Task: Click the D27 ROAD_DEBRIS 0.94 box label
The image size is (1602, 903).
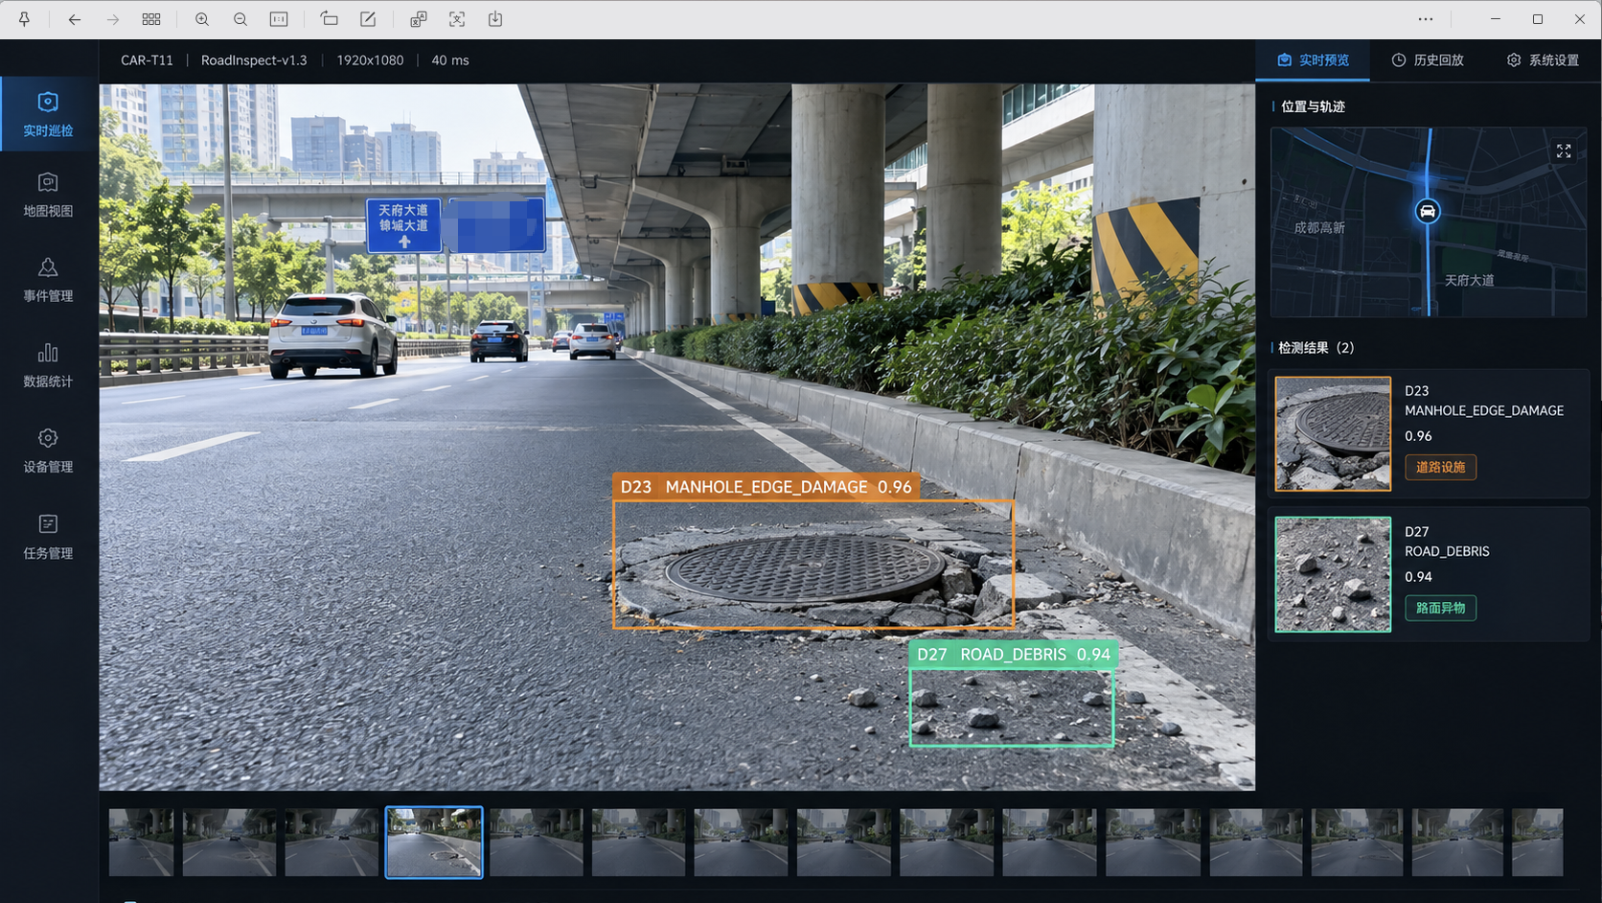Action: (1013, 654)
